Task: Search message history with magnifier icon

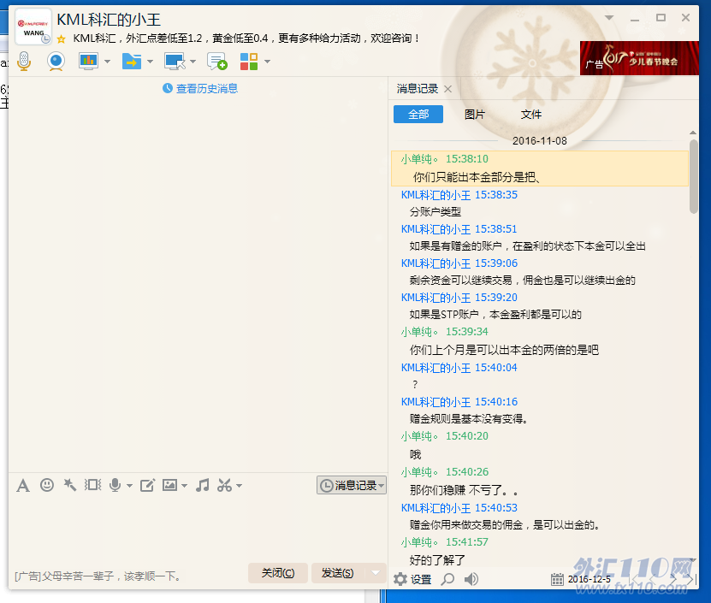Action: click(447, 579)
